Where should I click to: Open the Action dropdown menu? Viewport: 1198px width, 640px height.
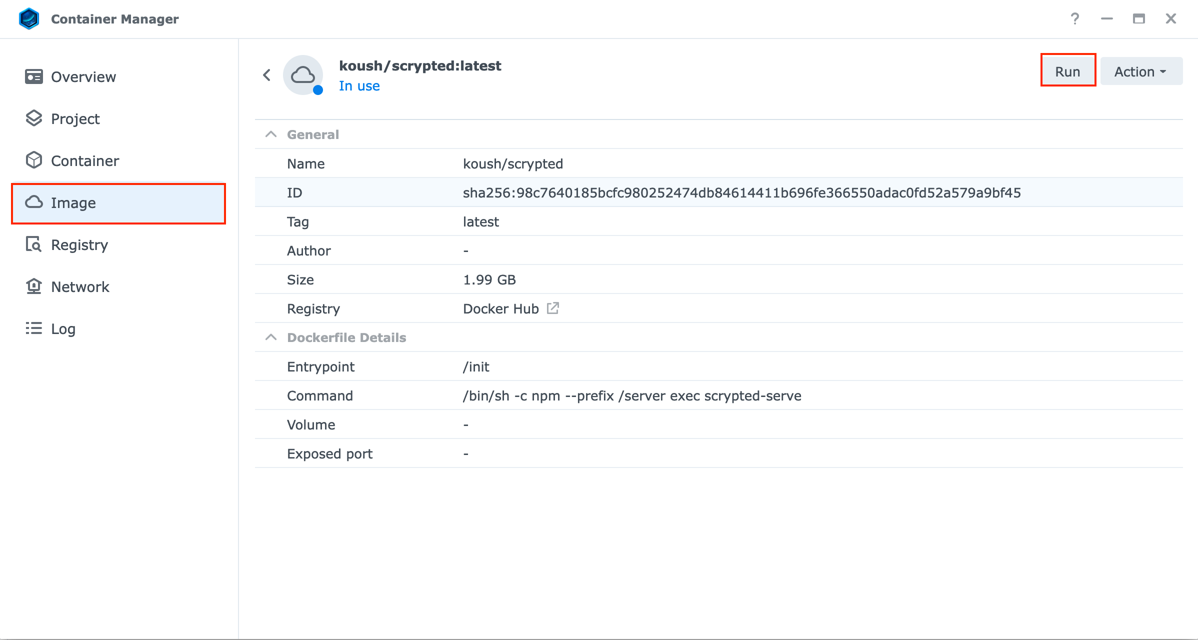tap(1140, 71)
